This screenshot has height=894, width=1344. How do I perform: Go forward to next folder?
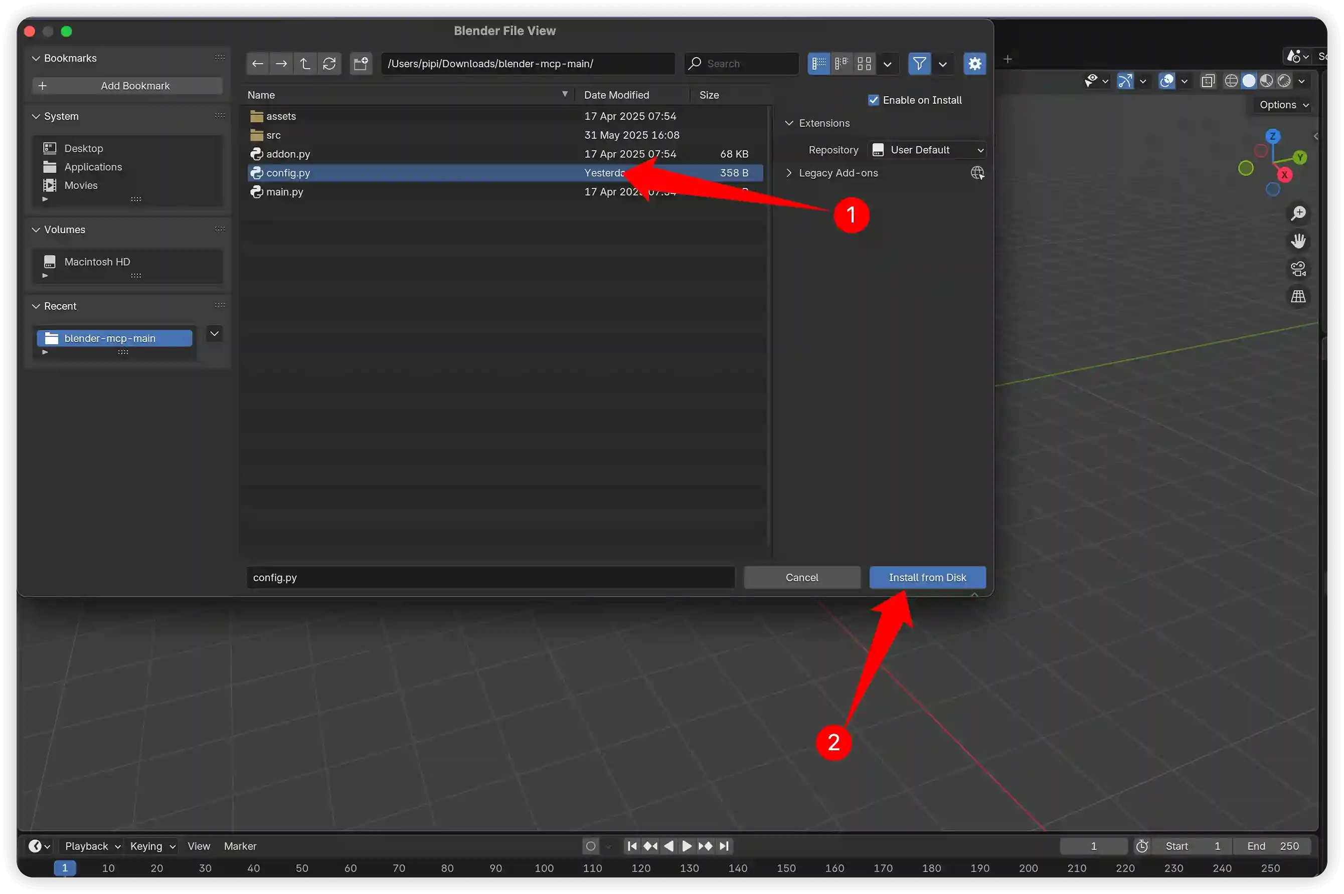pos(281,63)
